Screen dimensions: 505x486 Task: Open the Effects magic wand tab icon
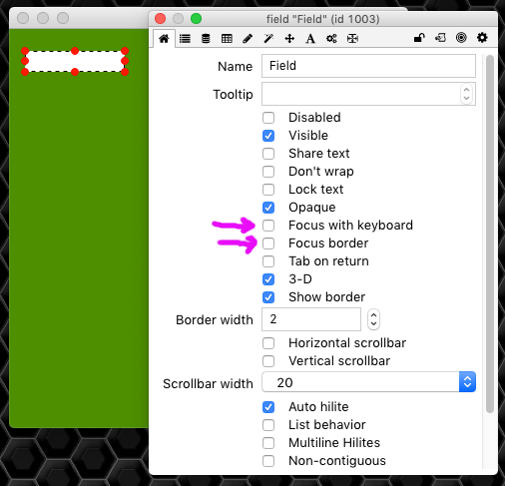[x=268, y=39]
